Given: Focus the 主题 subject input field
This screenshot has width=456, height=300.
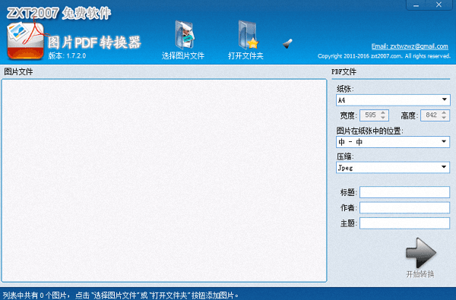Looking at the screenshot, I should pos(404,223).
